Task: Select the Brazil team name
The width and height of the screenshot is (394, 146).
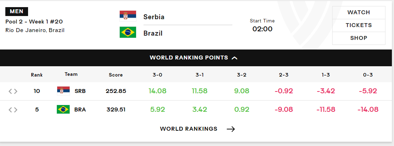Action: (153, 33)
